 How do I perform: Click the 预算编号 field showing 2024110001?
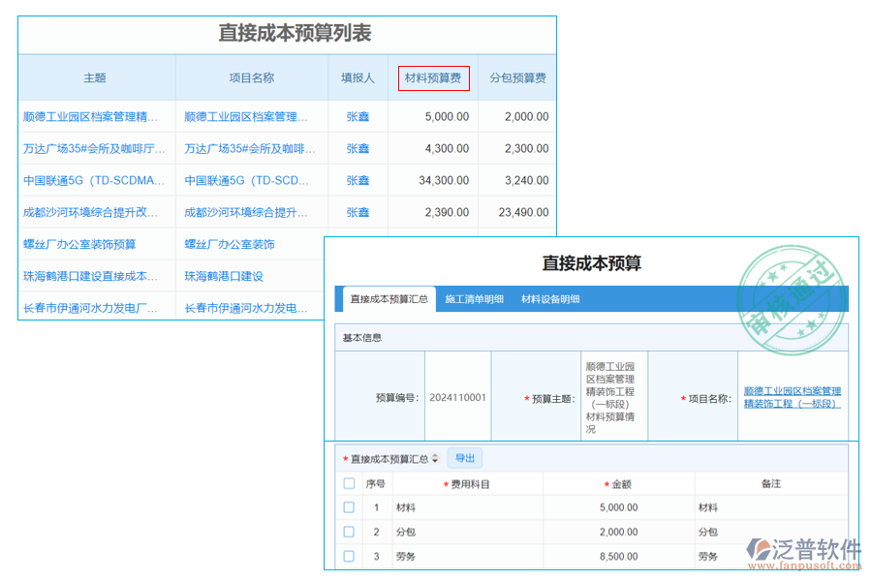[x=457, y=397]
